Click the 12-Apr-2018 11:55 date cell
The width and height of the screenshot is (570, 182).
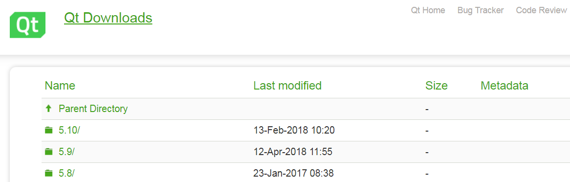tap(293, 152)
